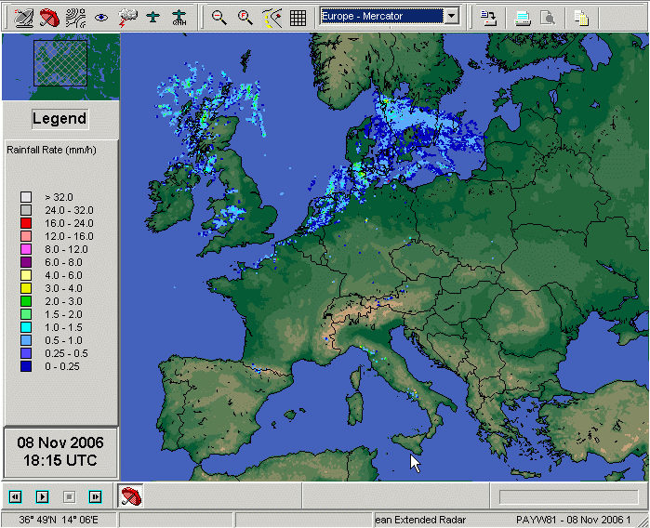Step back one animation frame
Screen dimensions: 650x528
16,497
